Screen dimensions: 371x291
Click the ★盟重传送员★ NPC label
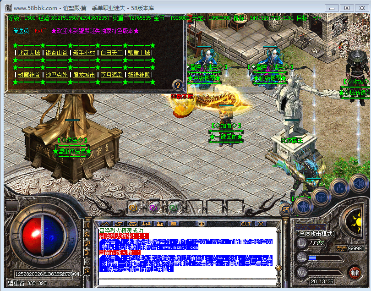[72, 151]
